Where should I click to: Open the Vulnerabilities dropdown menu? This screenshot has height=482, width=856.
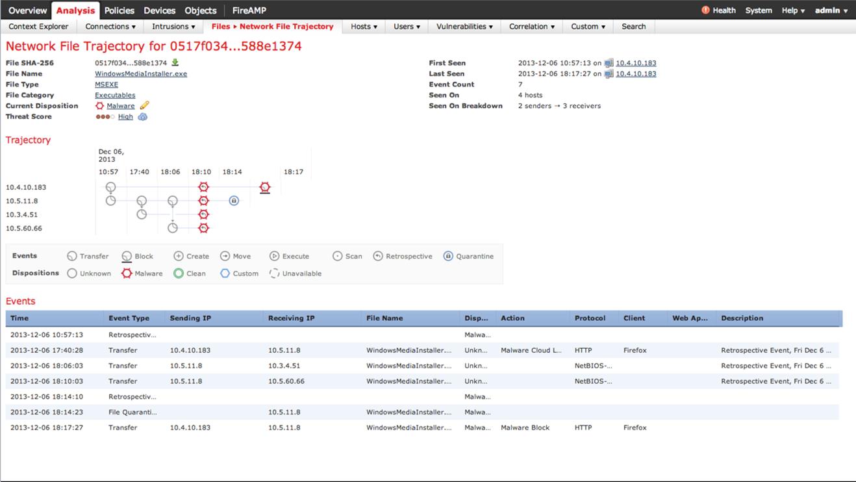[x=464, y=27]
